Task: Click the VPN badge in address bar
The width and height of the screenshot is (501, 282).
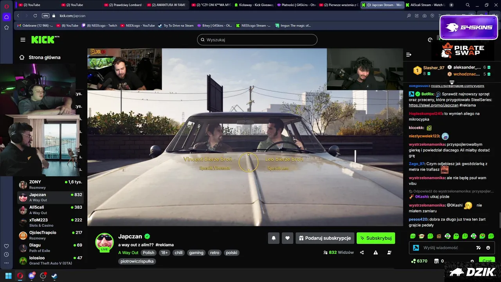Action: coord(45,16)
